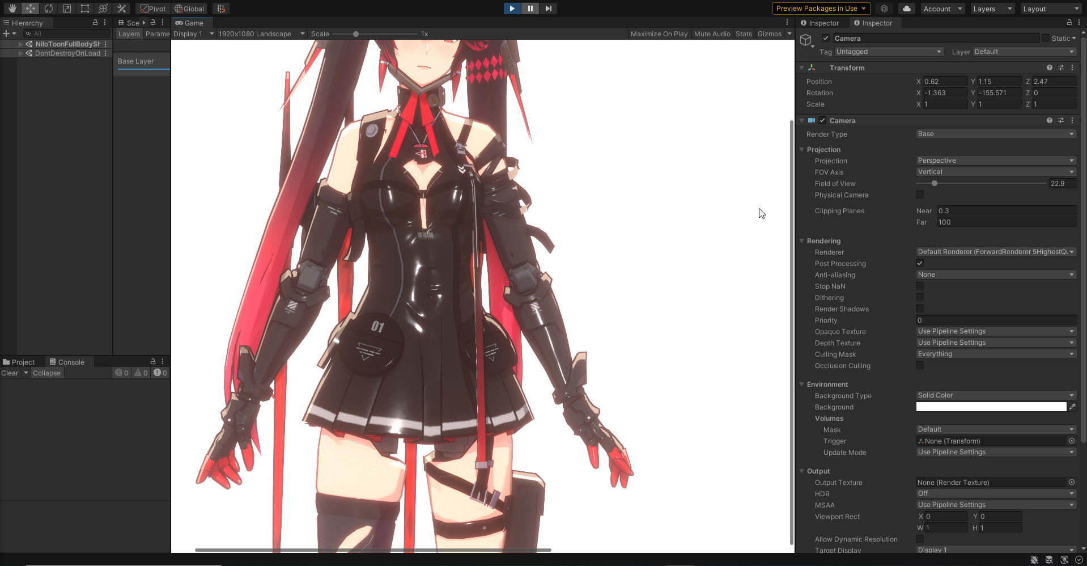Change Projection from Perspective via its dropdown
Screen dimensions: 1087x566
(x=995, y=160)
